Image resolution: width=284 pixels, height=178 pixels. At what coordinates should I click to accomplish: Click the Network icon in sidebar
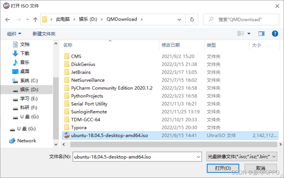point(13,141)
